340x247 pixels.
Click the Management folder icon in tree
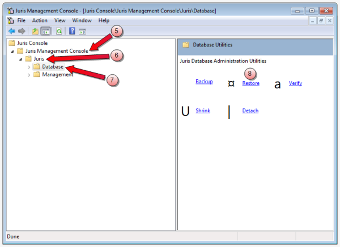click(x=37, y=74)
